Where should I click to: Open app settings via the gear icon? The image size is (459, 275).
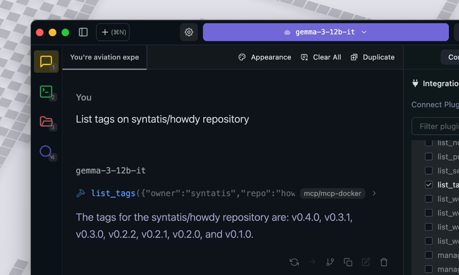click(x=188, y=32)
